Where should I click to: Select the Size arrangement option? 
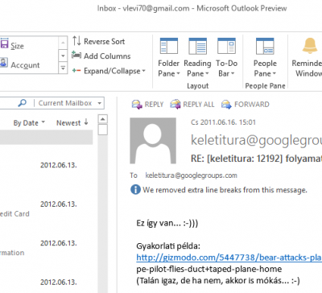click(x=12, y=44)
